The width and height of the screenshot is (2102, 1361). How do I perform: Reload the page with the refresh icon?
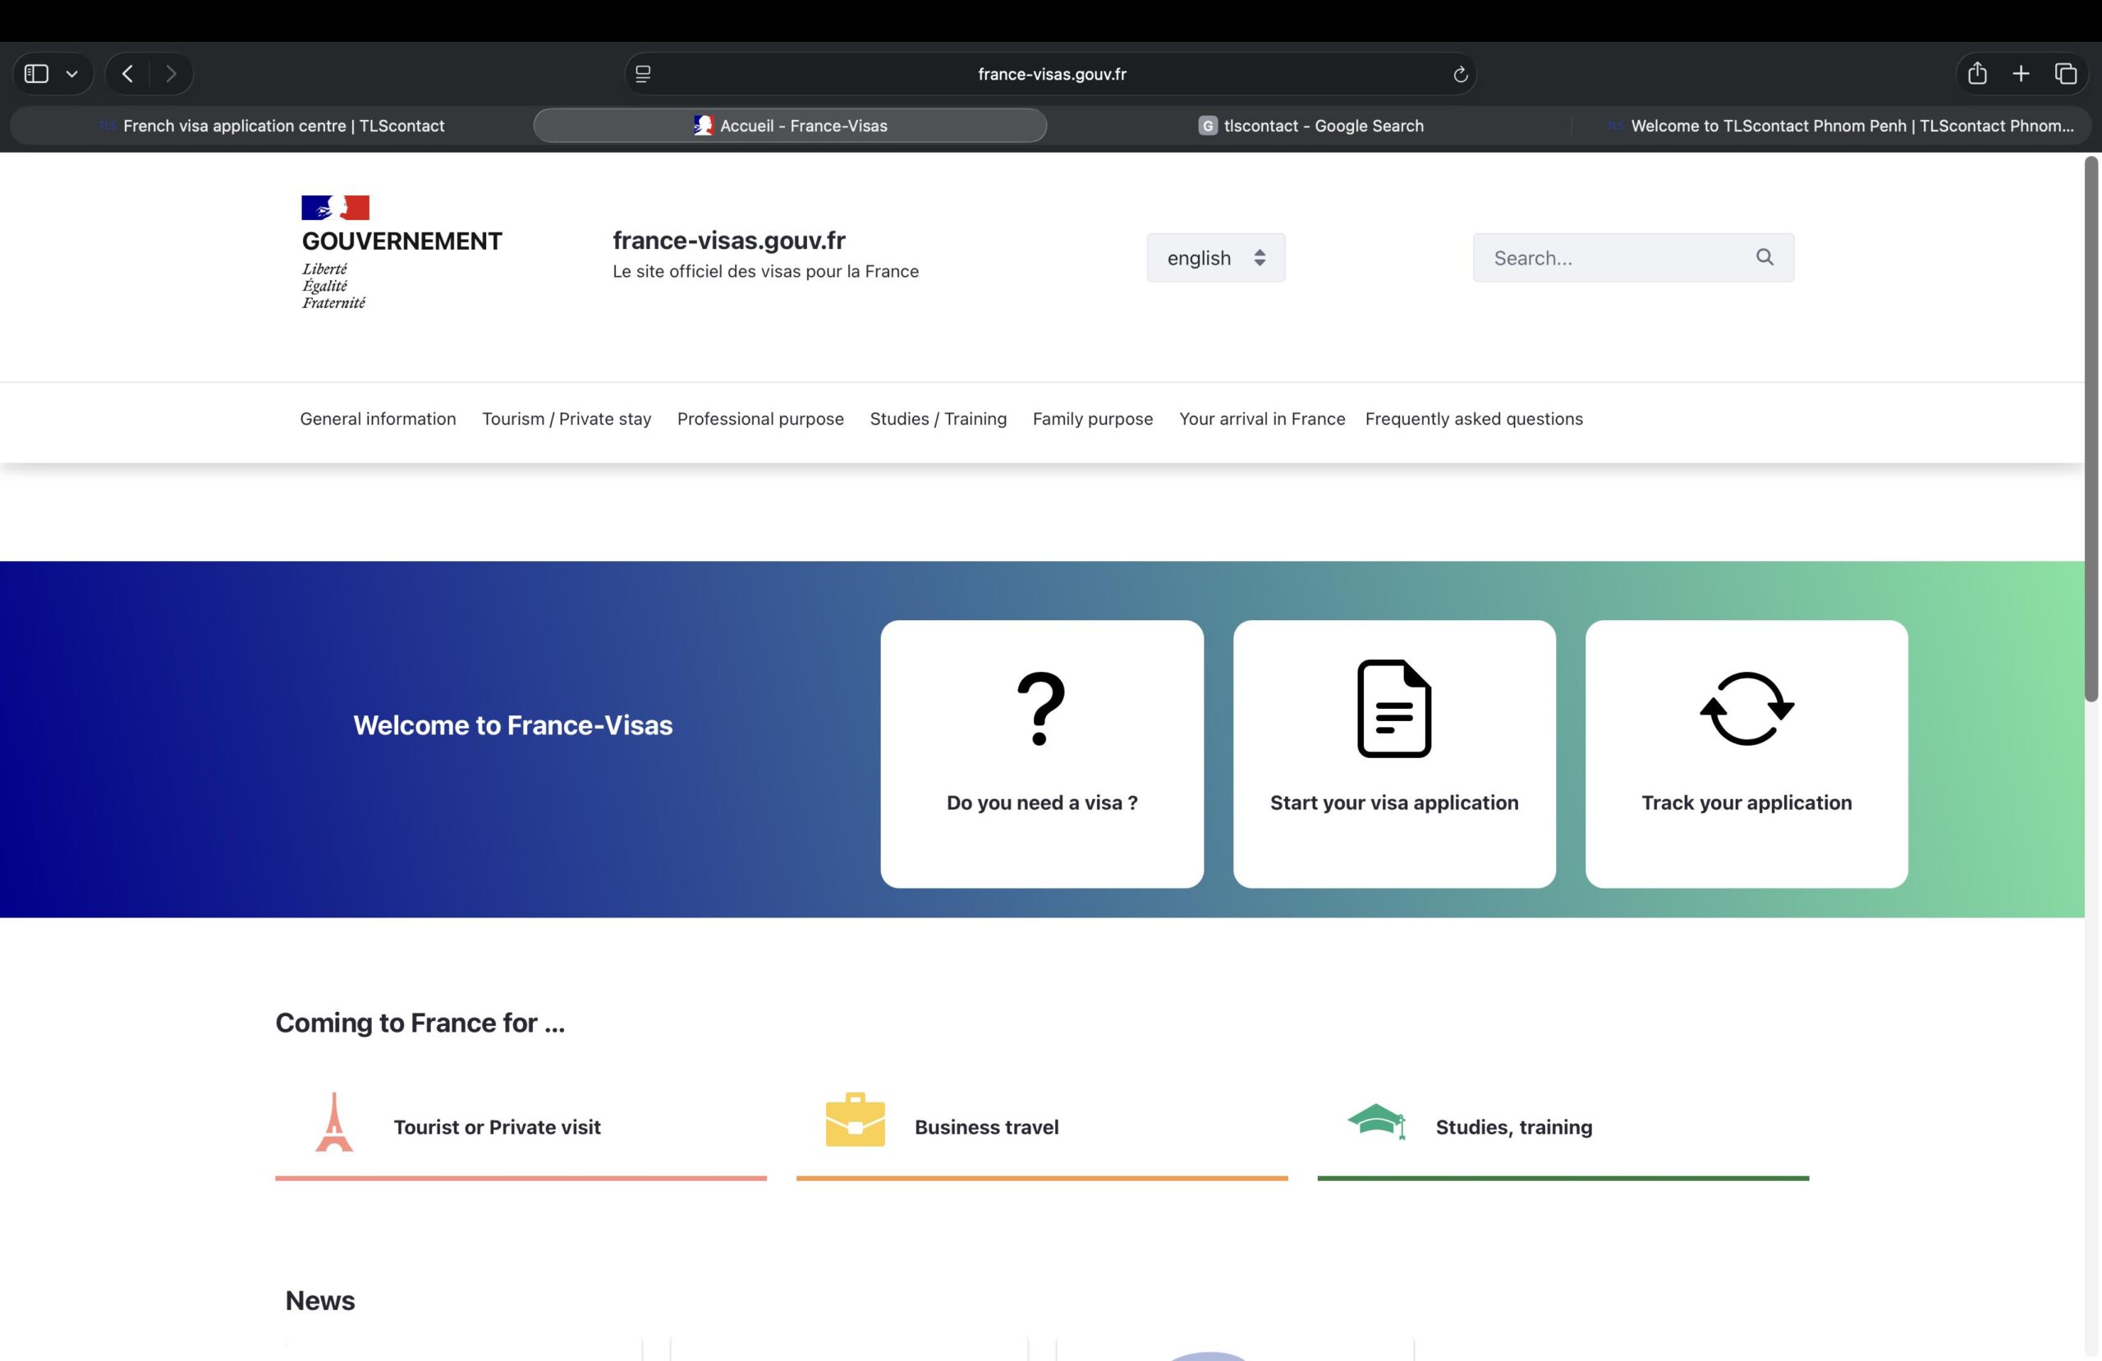1460,74
